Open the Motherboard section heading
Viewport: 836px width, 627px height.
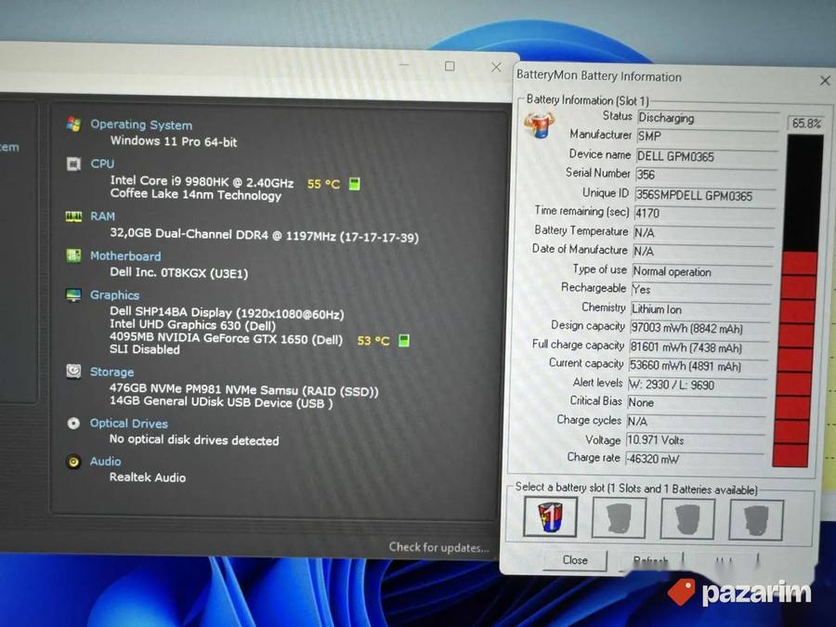point(125,256)
